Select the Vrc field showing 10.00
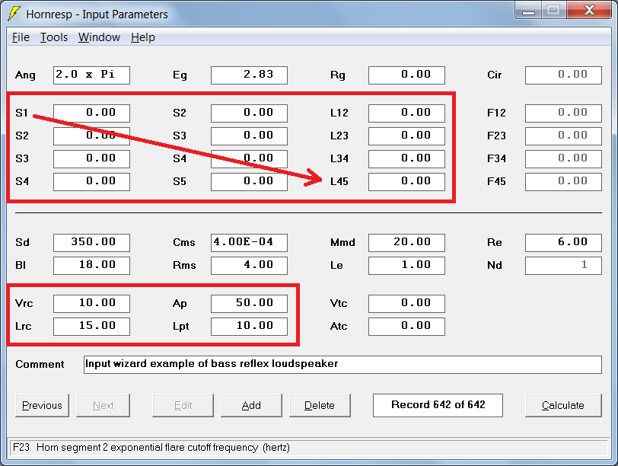 coord(91,304)
